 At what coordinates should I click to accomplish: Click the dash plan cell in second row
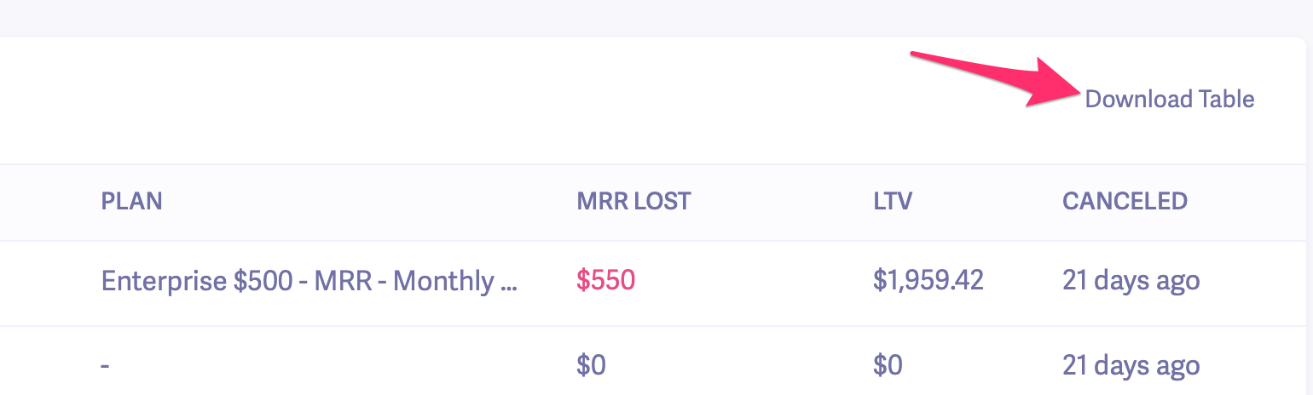(105, 366)
